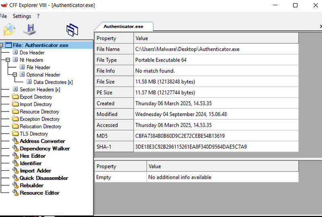The image size is (322, 217).
Task: Close the tab with the x button
Action: pos(321,26)
